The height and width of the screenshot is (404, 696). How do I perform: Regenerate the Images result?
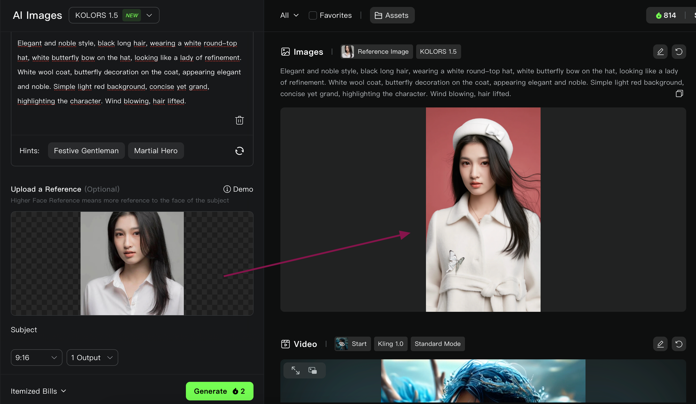[679, 52]
